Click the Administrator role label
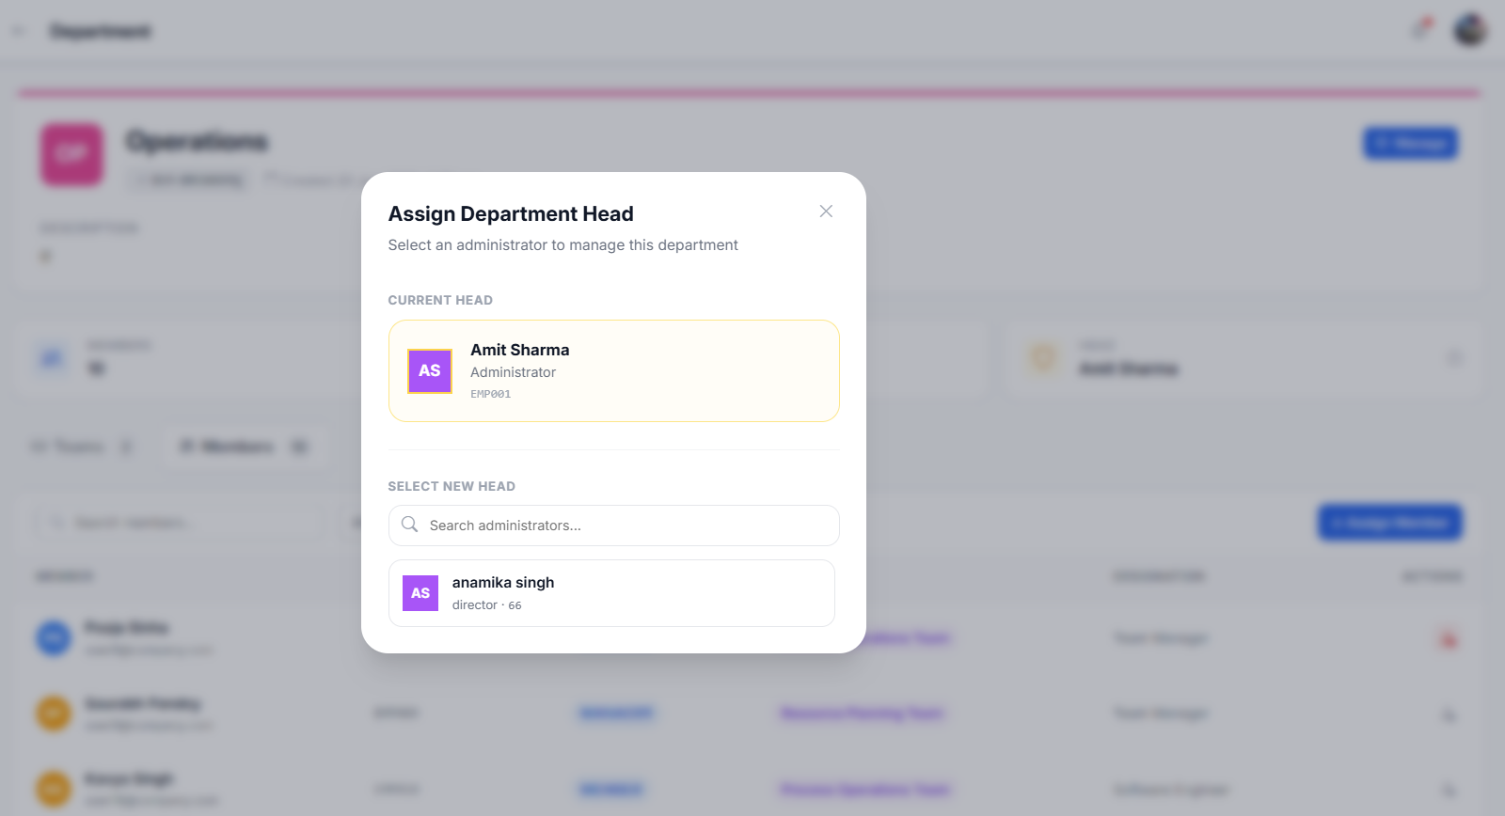The height and width of the screenshot is (816, 1505). click(x=514, y=372)
